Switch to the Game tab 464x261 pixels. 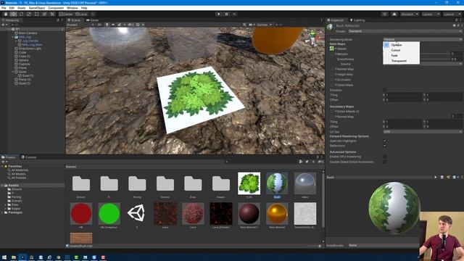click(x=92, y=20)
